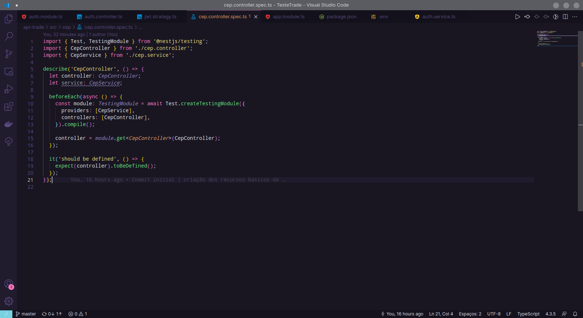583x318 pixels.
Task: Click the middle git commit circle icon
Action: (x=537, y=17)
